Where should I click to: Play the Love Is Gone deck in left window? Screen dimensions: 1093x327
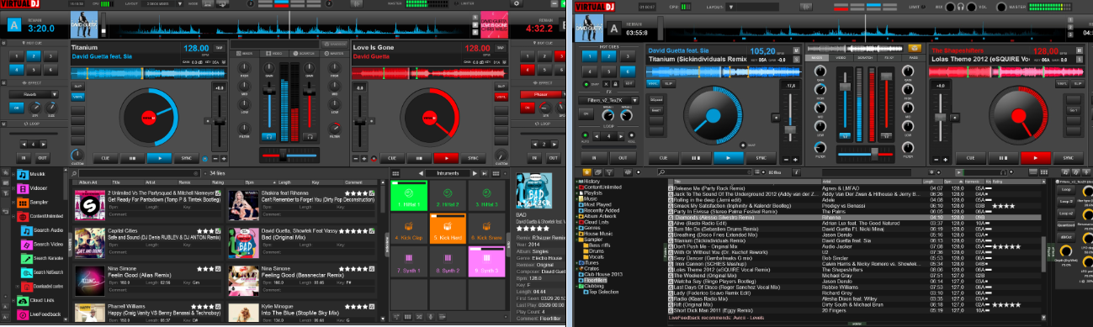tap(445, 157)
